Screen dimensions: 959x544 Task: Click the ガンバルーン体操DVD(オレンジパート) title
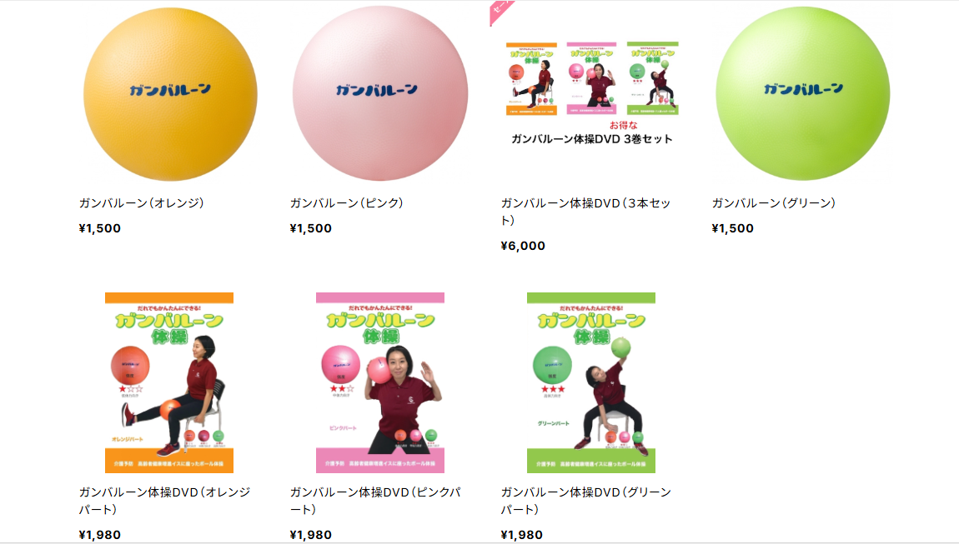pos(164,501)
